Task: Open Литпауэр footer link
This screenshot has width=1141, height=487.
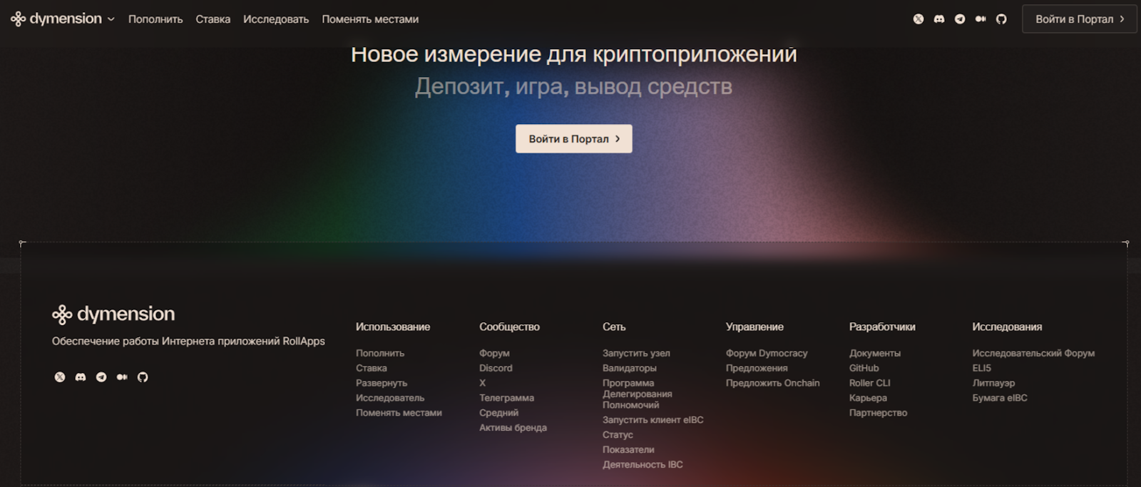Action: 993,383
